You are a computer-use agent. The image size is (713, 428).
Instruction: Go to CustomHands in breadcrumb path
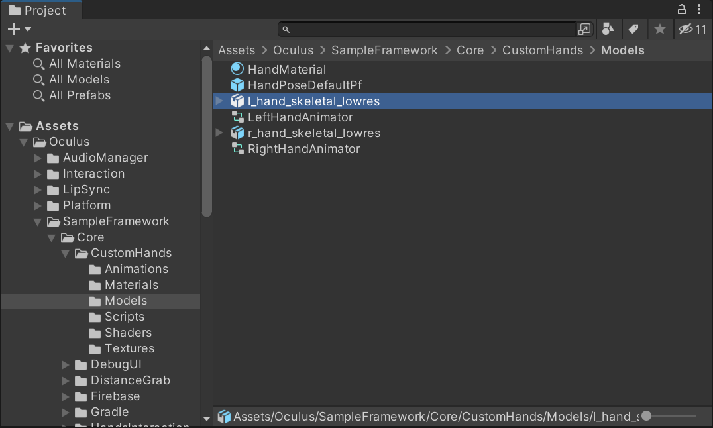(x=543, y=50)
